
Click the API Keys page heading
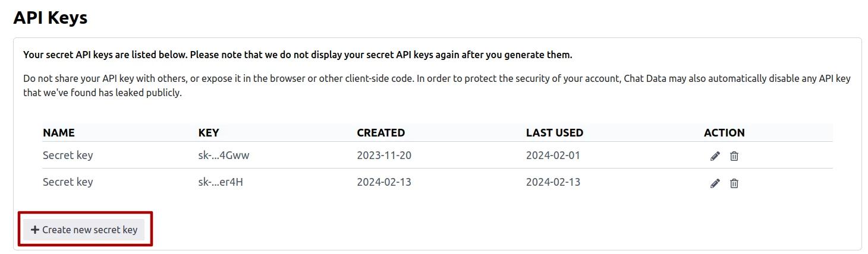(51, 18)
